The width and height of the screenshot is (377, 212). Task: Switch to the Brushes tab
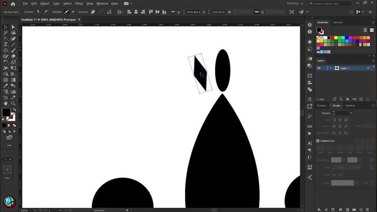[x=322, y=105]
